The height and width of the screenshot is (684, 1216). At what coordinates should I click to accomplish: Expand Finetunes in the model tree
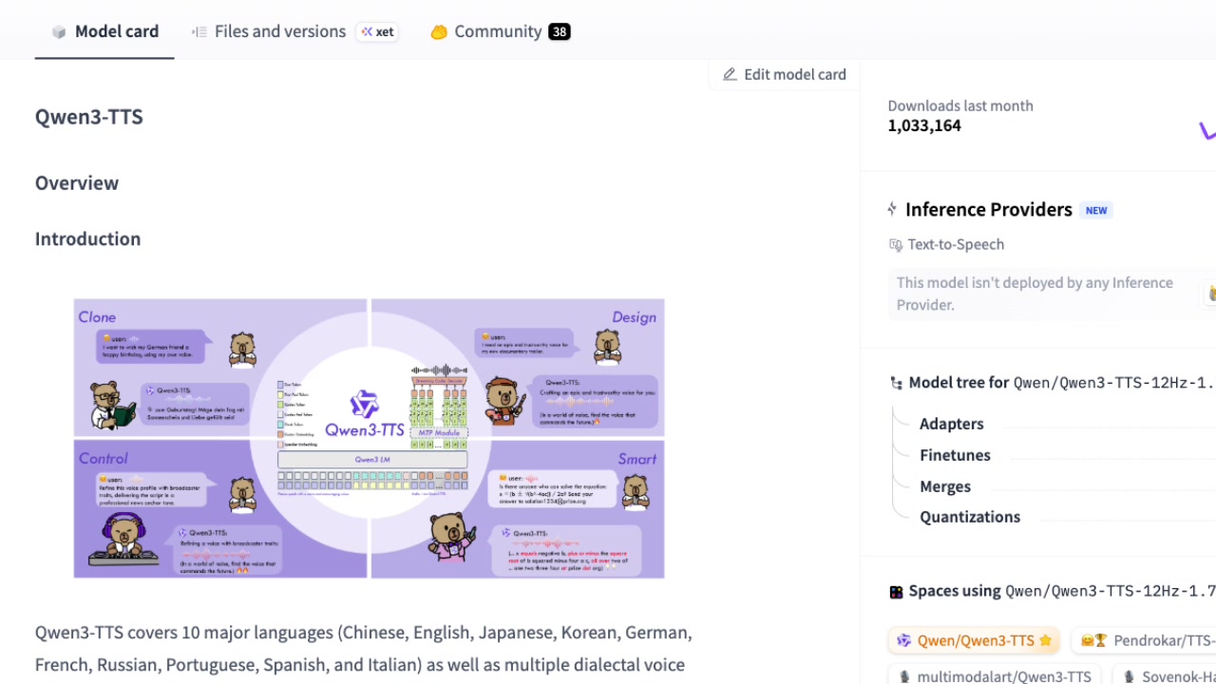[955, 455]
